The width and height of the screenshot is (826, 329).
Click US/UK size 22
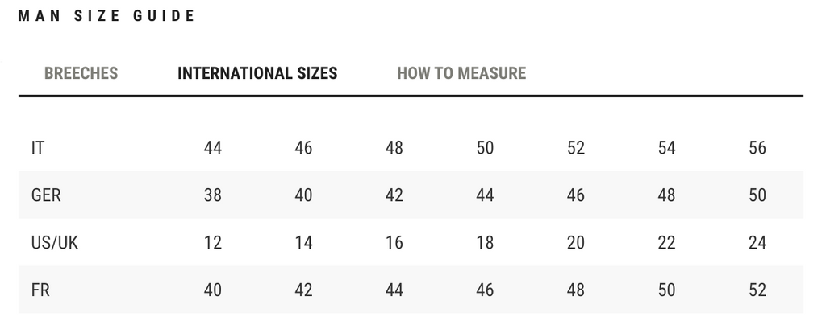pos(666,243)
